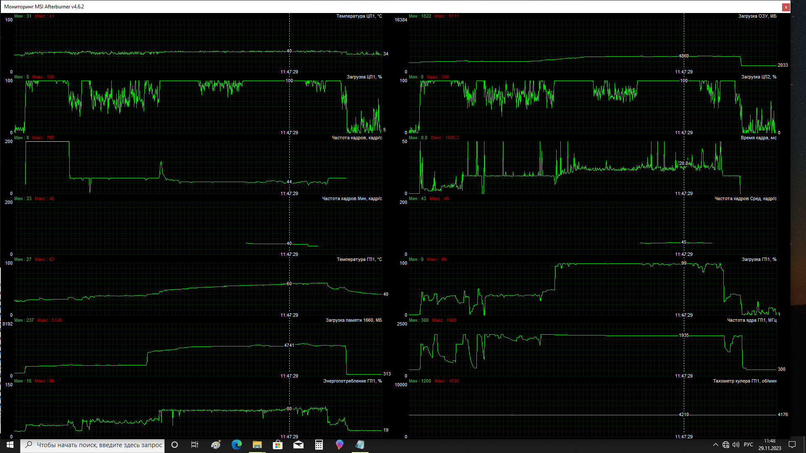Open Microsoft Store from the taskbar
This screenshot has height=453, width=806.
click(x=277, y=445)
